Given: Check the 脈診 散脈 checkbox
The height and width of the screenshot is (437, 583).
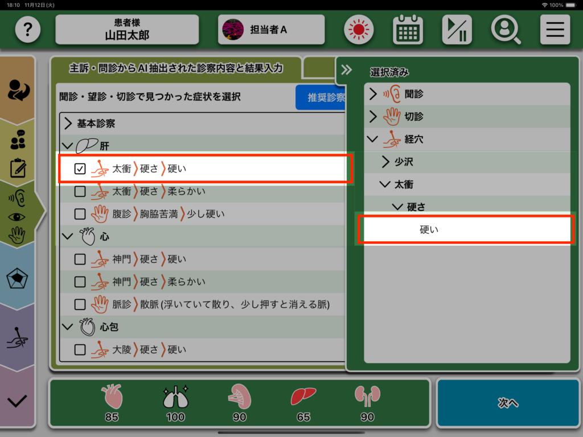Looking at the screenshot, I should coord(80,304).
